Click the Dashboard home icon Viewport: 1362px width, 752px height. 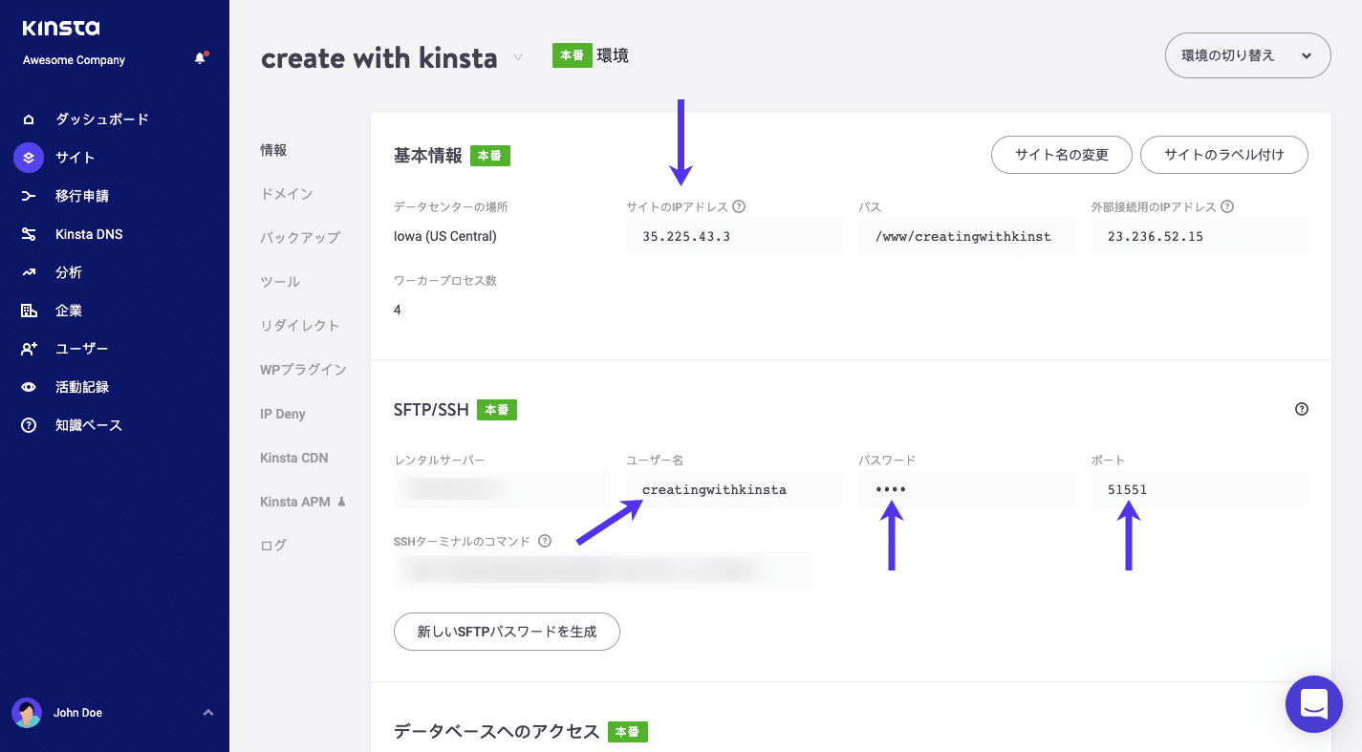[x=29, y=119]
